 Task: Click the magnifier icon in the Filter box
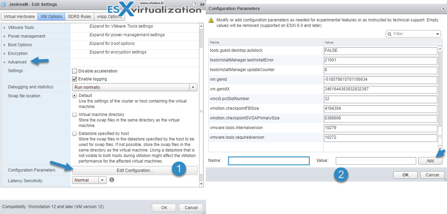[x=390, y=34]
